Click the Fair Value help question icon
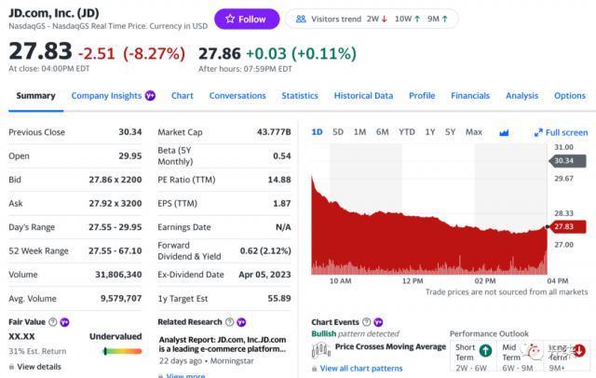Image resolution: width=596 pixels, height=378 pixels. point(52,322)
